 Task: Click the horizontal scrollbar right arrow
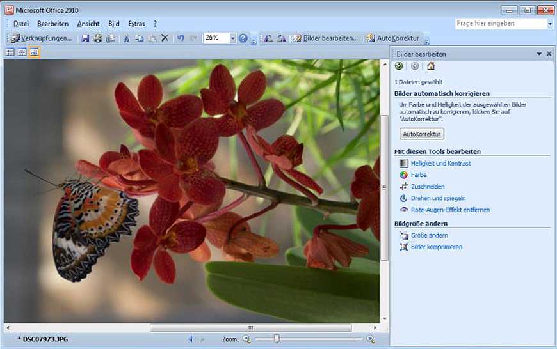(x=375, y=328)
